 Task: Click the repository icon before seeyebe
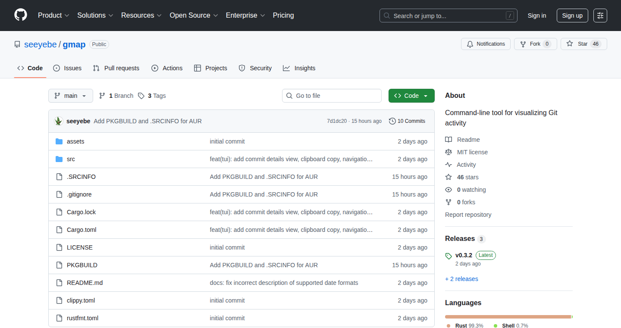[17, 44]
